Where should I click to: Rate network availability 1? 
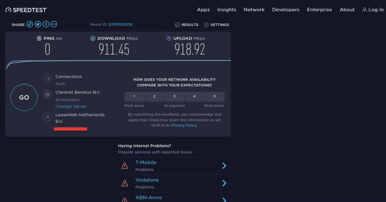click(x=134, y=96)
